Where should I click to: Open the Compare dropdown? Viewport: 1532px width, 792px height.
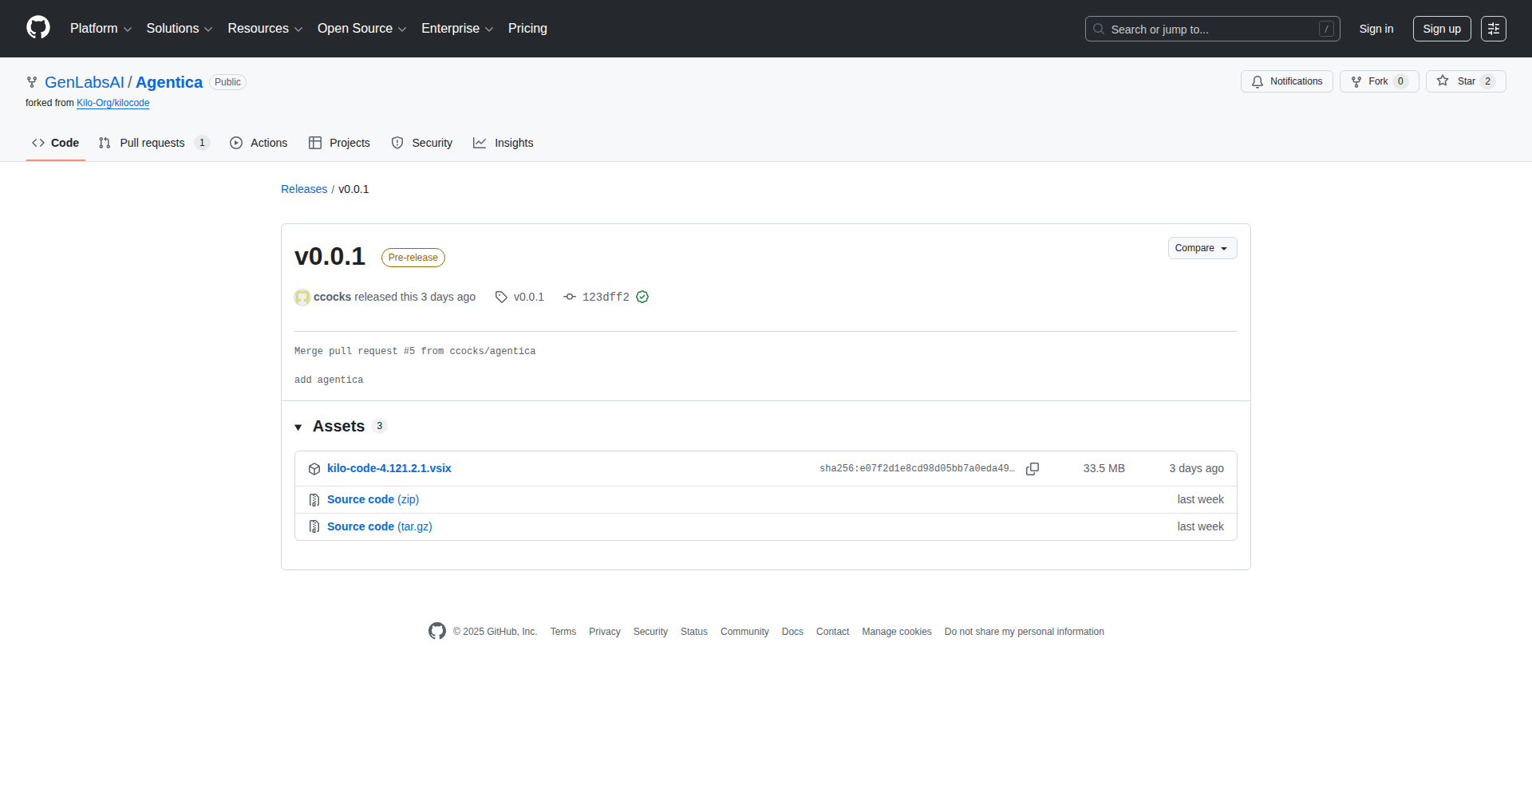[1202, 248]
